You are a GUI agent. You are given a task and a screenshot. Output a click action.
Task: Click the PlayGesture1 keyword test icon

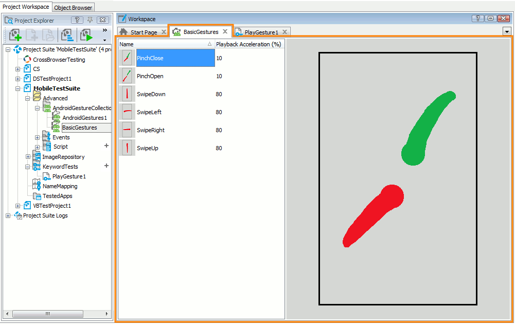[45, 176]
